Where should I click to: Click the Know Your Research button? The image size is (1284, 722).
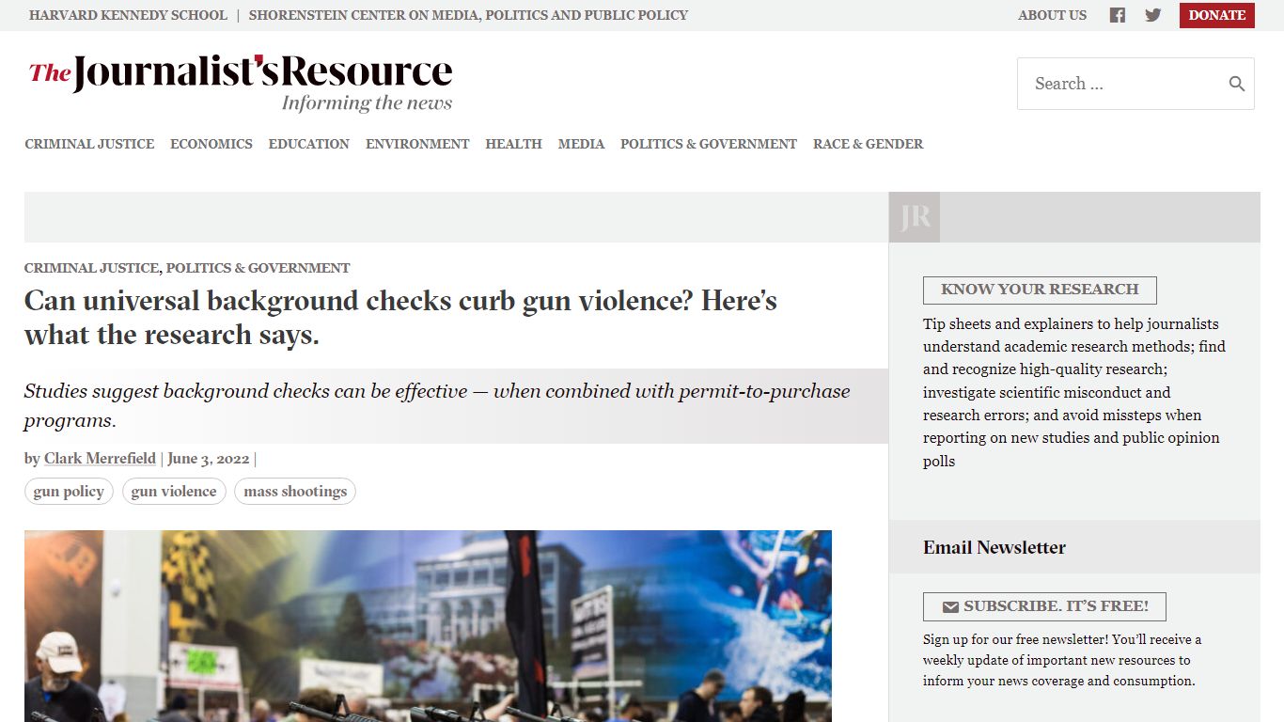pyautogui.click(x=1040, y=290)
